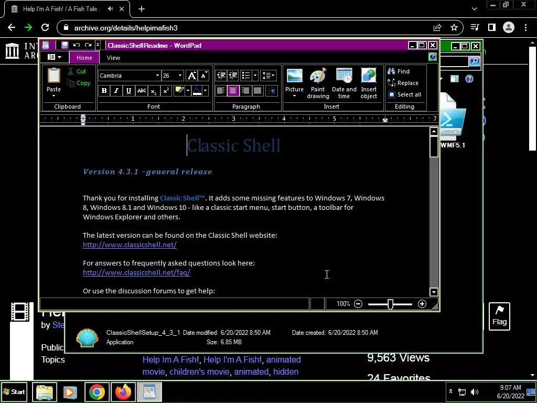Grow the font size

[192, 76]
